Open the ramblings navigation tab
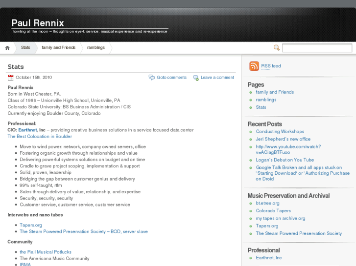Viewport: 356px width, 266px height. pos(96,47)
